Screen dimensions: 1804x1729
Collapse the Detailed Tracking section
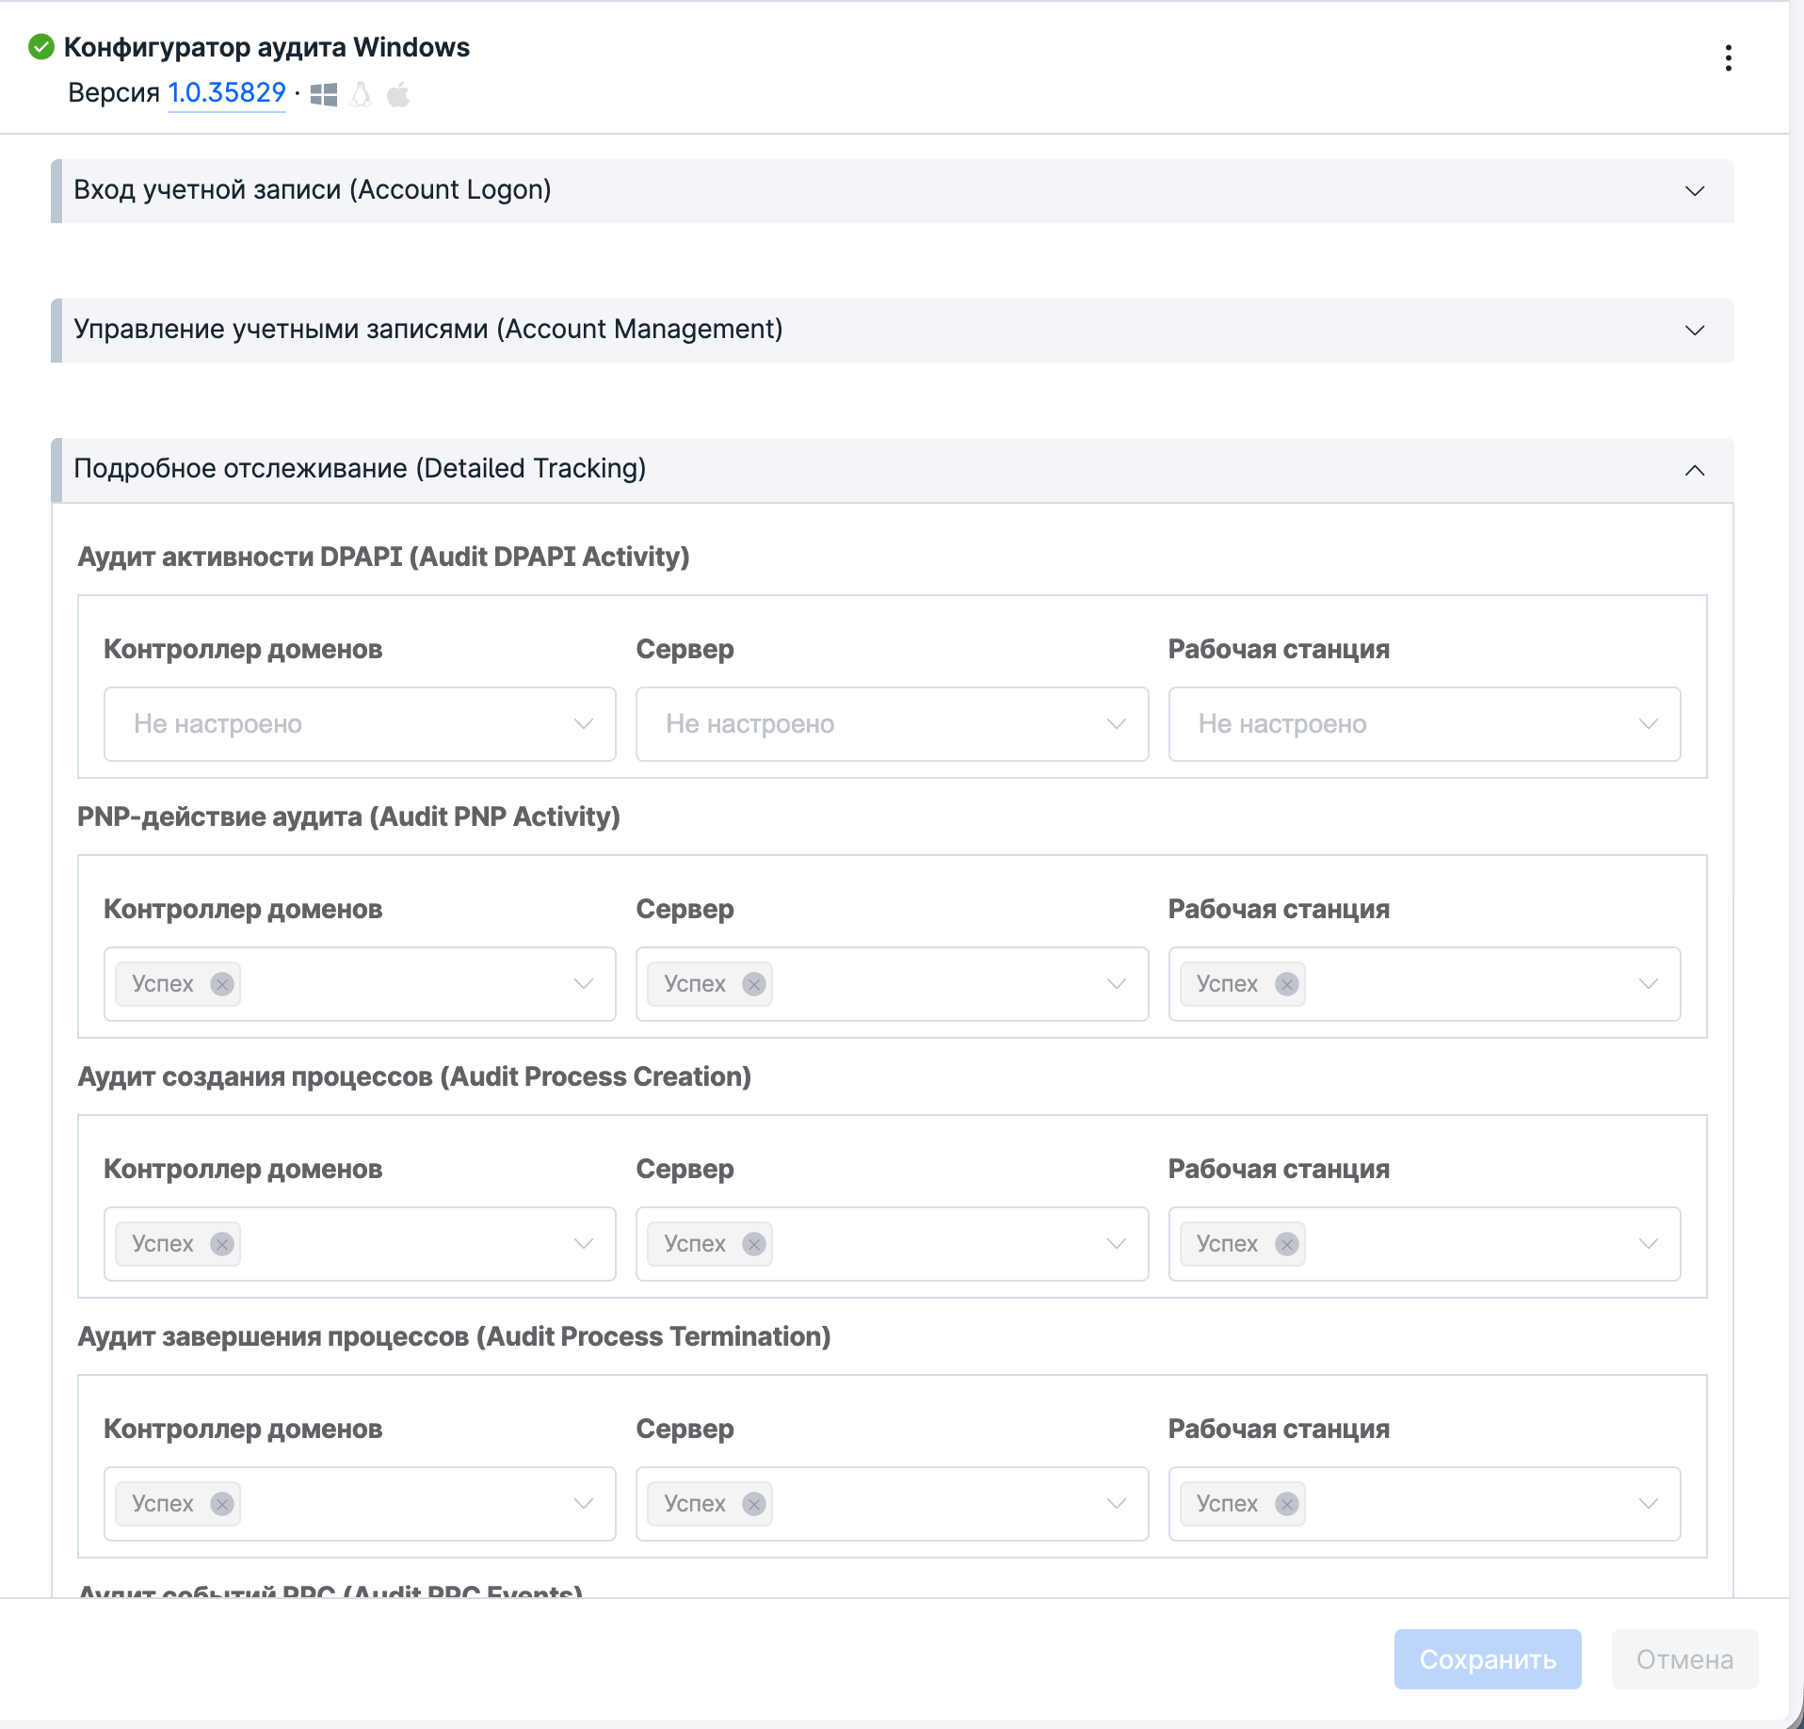click(x=1695, y=470)
